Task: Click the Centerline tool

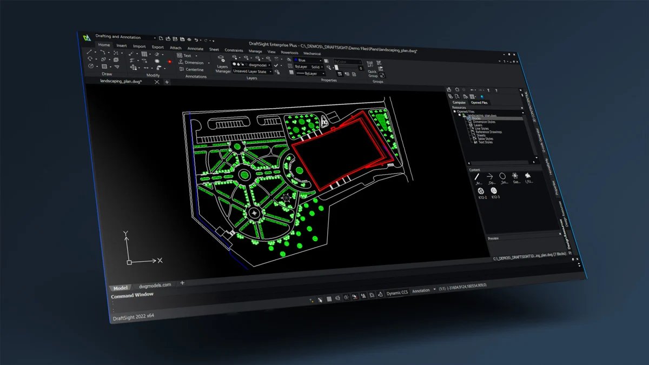Action: [x=191, y=70]
